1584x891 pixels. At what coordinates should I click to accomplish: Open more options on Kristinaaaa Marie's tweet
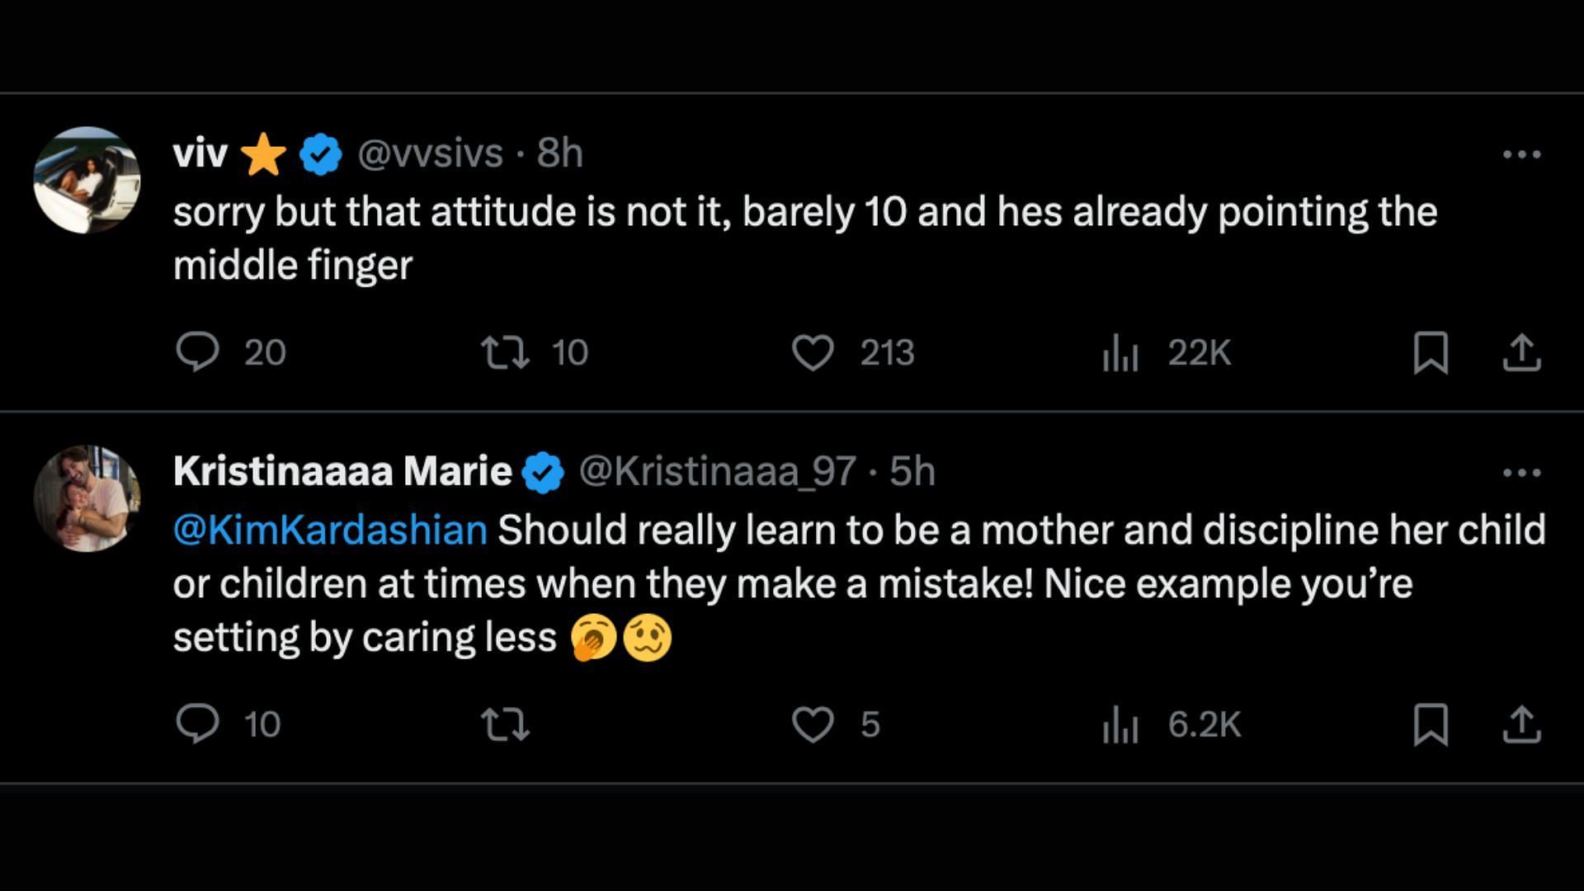[x=1521, y=473]
